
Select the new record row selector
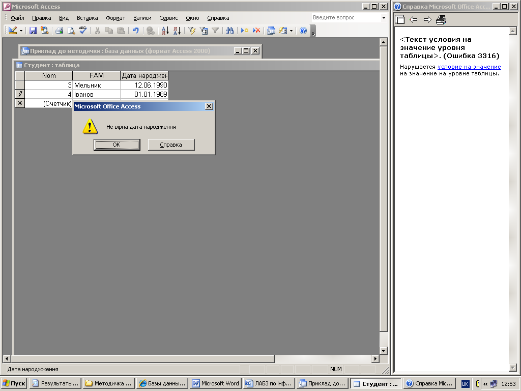(x=20, y=103)
